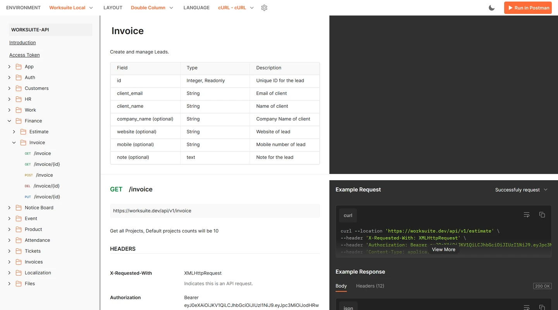Click View More on the code snippet
The width and height of the screenshot is (558, 310).
point(444,250)
